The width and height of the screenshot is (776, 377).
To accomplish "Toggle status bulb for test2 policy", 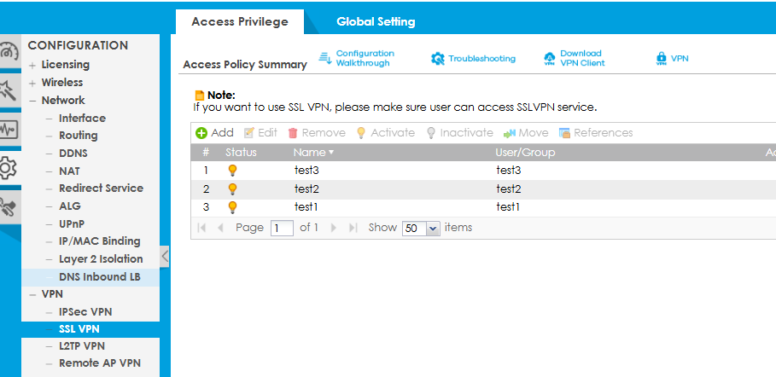I will pos(232,188).
